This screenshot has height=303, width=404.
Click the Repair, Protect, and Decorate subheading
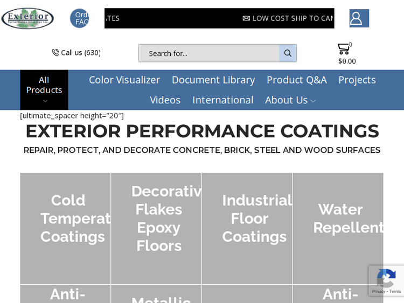[202, 150]
